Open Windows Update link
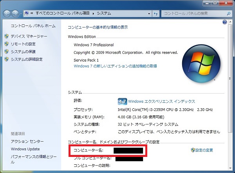235x173 pixels. (25, 149)
